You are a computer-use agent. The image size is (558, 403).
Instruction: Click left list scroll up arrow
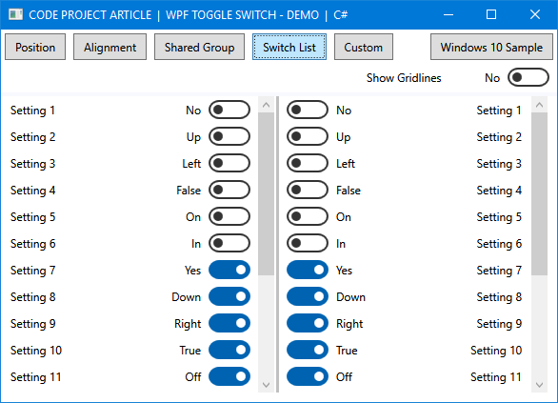(x=267, y=105)
